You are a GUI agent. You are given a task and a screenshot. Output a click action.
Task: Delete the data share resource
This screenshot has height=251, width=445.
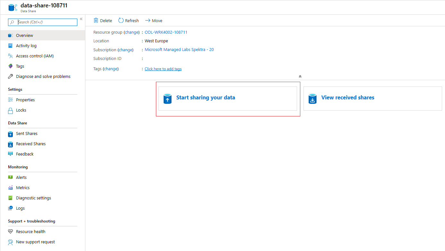click(103, 20)
